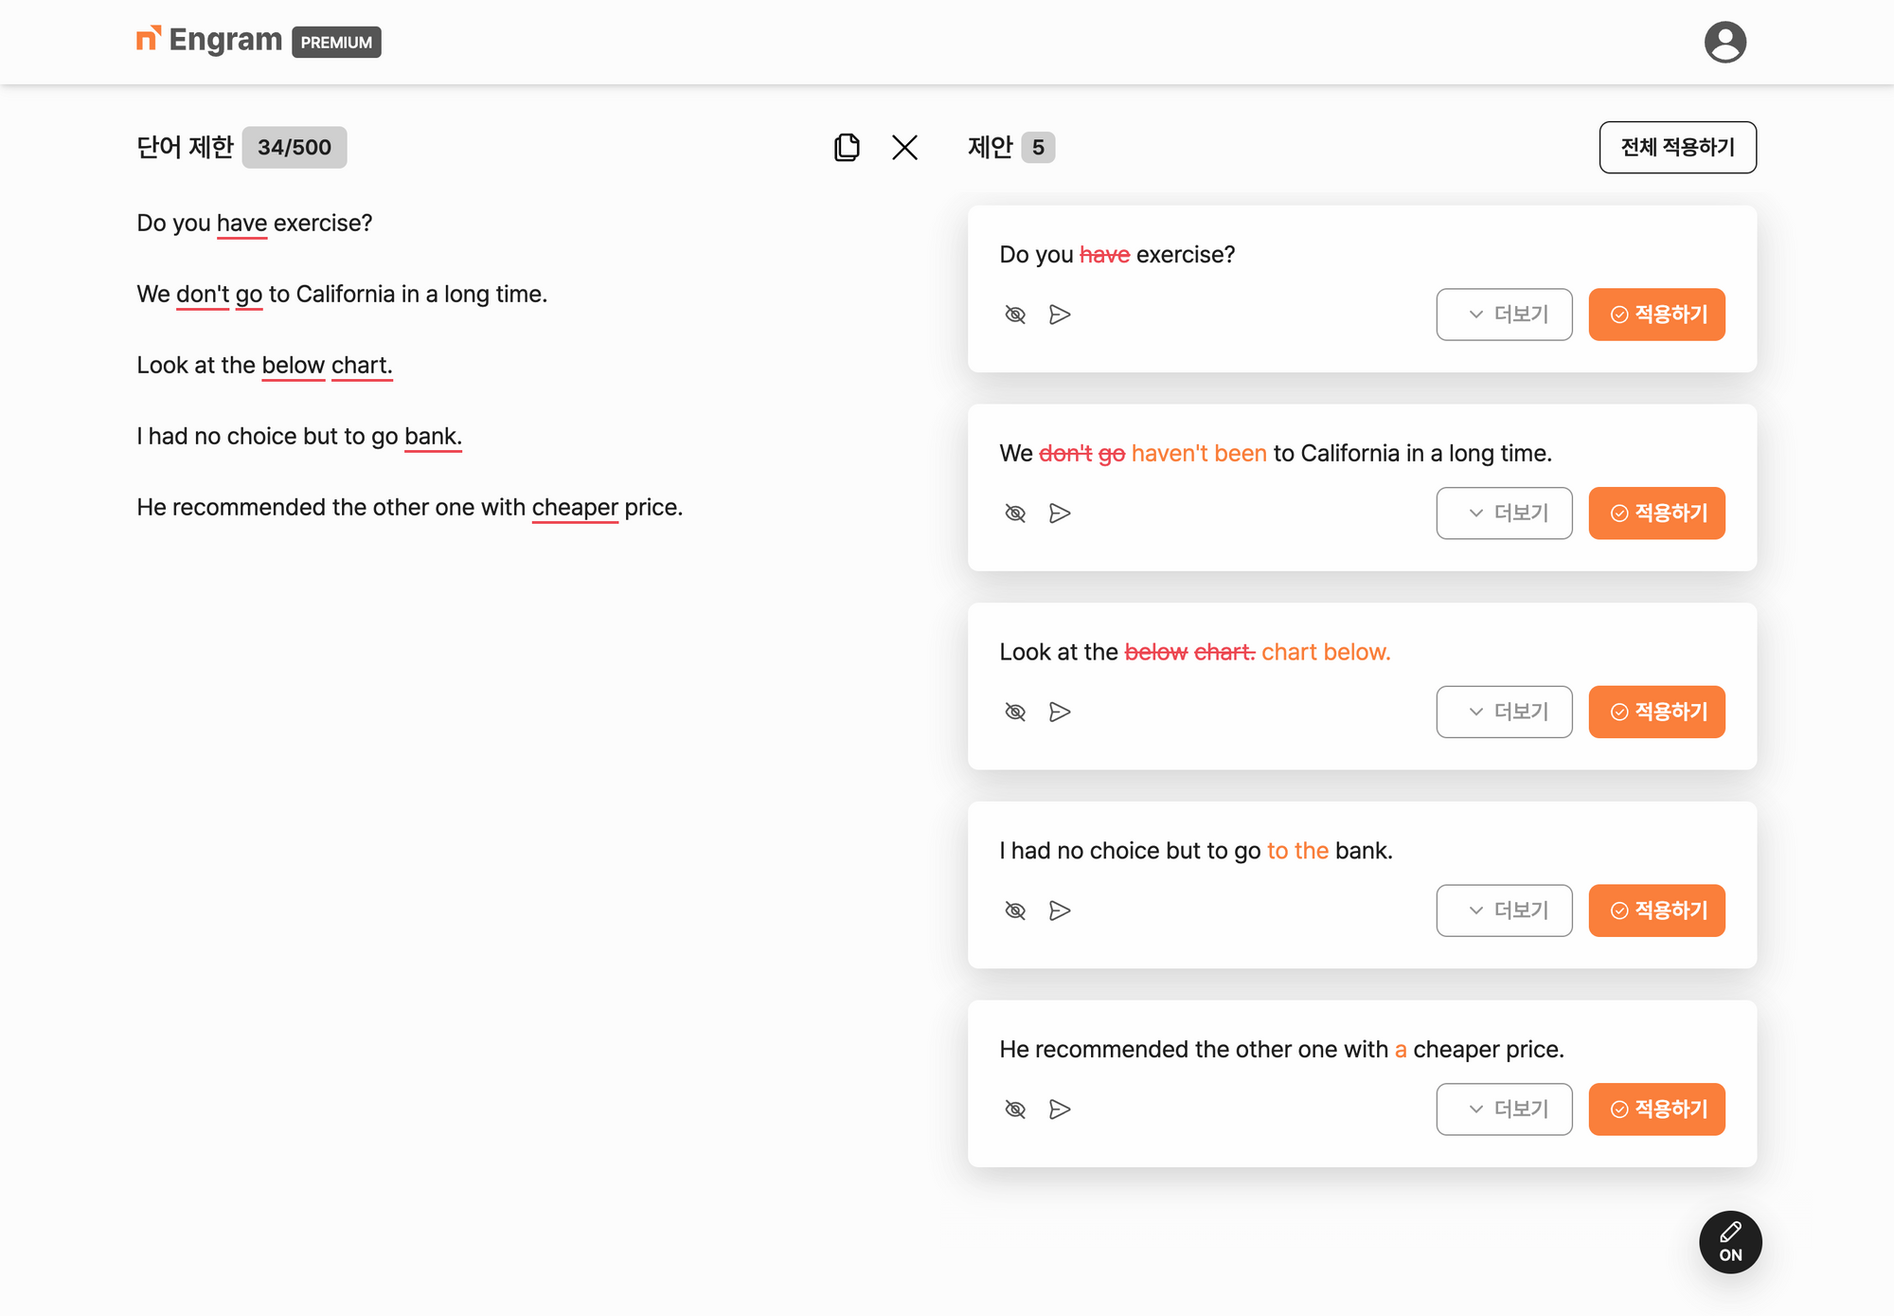Click the Engram logo
Image resolution: width=1894 pixels, height=1316 pixels.
pos(210,41)
